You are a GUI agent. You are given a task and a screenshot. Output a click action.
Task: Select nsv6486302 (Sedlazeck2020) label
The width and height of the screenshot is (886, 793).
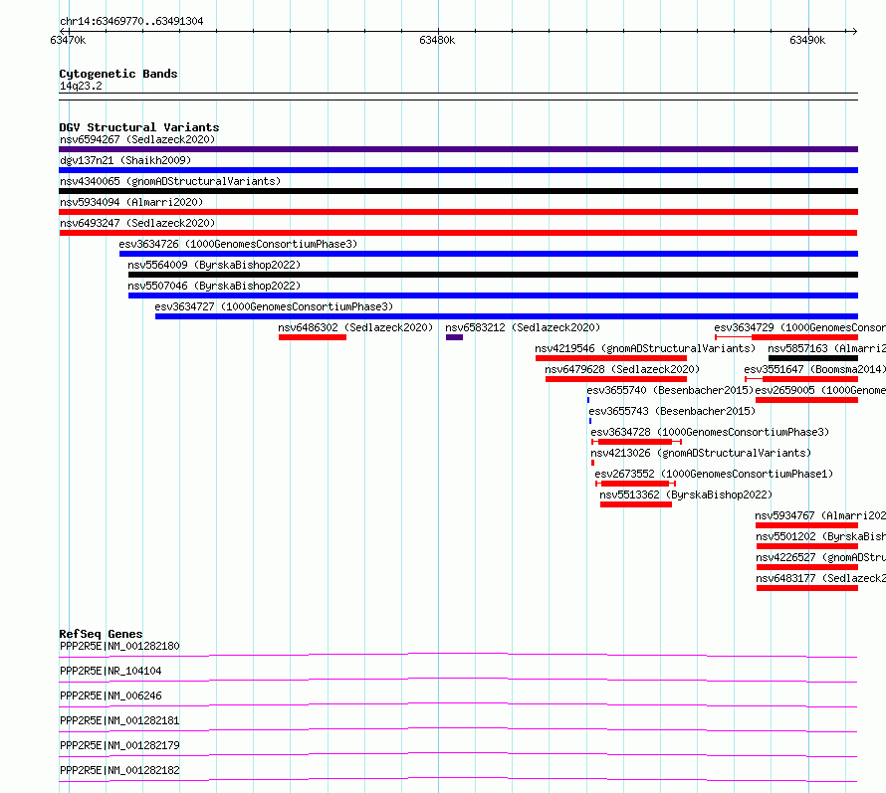[x=355, y=327]
